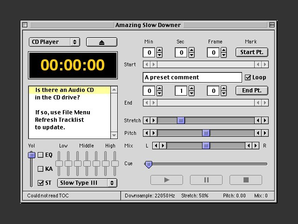This screenshot has height=224, width=298.
Task: Decrease the end Min stepper value
Action: pos(159,93)
